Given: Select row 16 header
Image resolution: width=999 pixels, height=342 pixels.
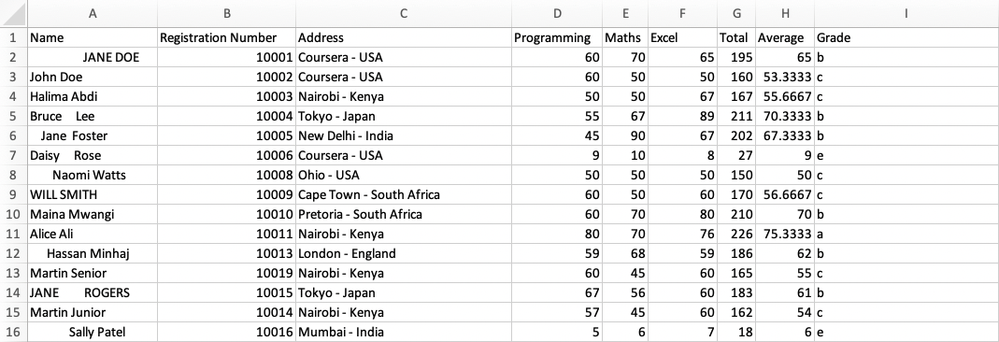Looking at the screenshot, I should 13,332.
